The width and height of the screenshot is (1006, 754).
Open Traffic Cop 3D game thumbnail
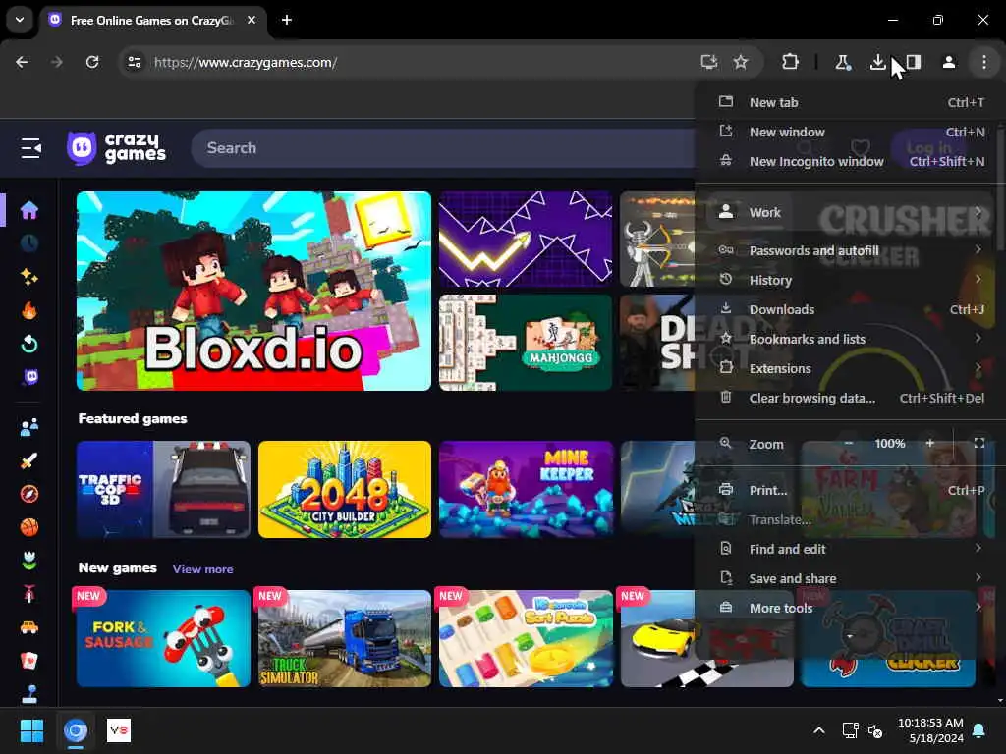164,489
